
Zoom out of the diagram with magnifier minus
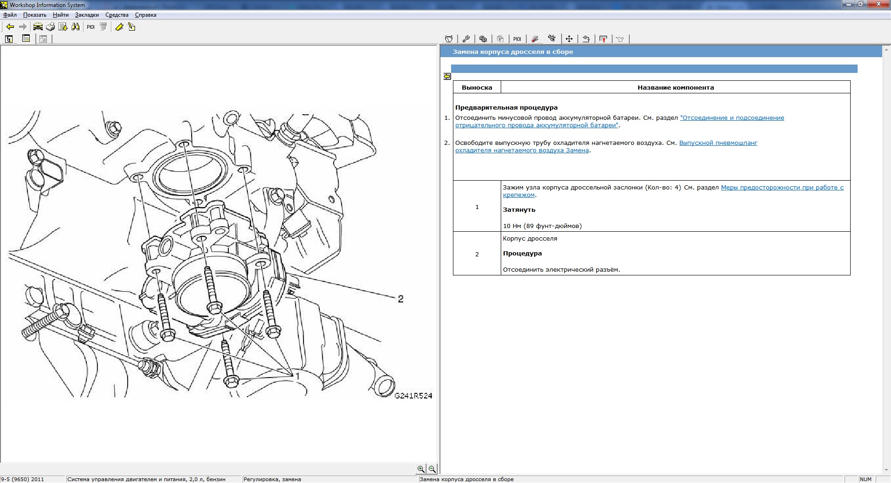tap(432, 469)
